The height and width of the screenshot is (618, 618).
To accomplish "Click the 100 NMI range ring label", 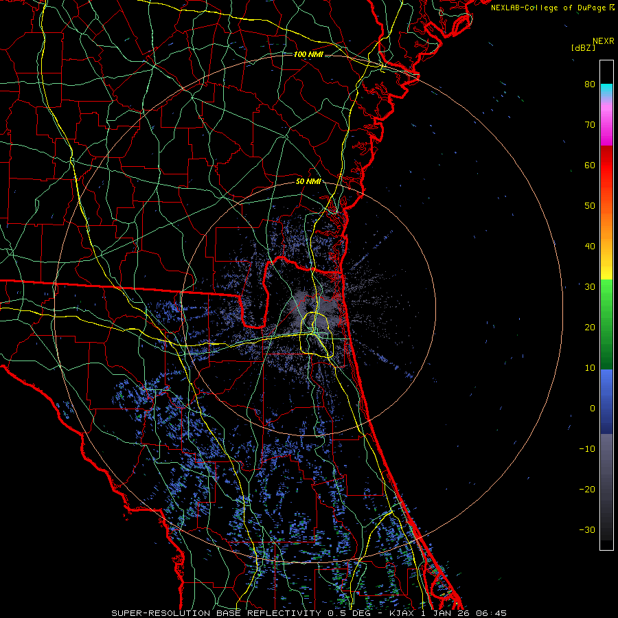I will (x=308, y=54).
